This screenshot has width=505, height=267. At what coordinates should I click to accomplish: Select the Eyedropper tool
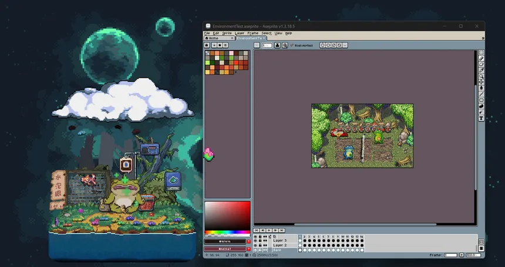pos(481,70)
